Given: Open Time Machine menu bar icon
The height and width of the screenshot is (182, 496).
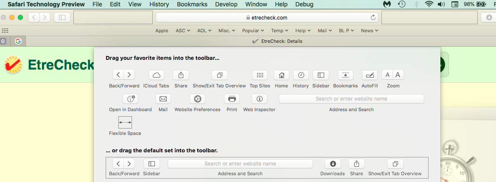Looking at the screenshot, I should (x=402, y=4).
